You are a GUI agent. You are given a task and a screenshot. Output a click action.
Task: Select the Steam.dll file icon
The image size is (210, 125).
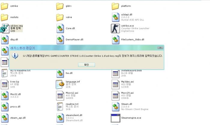point(115,107)
